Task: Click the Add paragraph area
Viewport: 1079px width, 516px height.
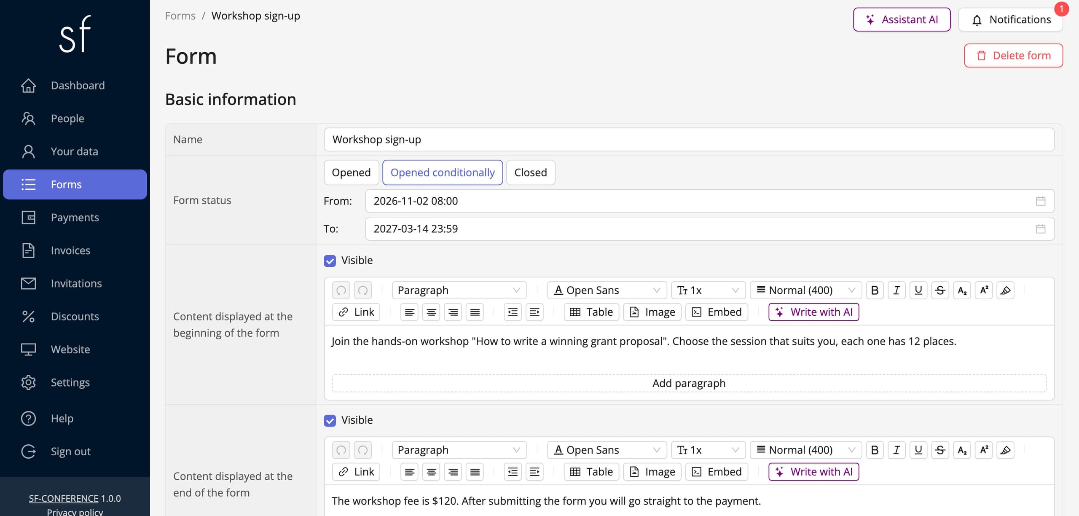Action: (689, 383)
